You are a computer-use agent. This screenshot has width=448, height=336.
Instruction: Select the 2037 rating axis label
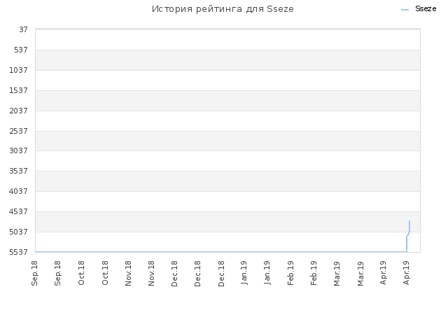click(19, 111)
